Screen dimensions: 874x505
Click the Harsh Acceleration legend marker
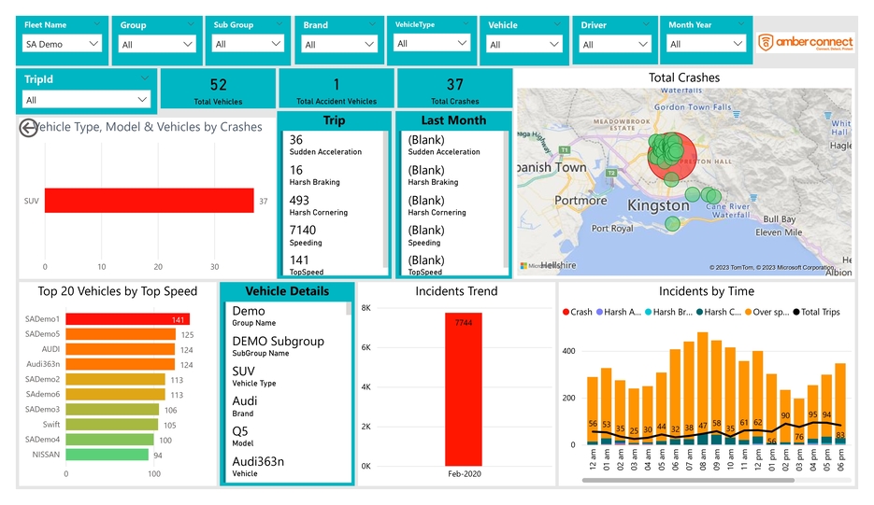pos(599,312)
